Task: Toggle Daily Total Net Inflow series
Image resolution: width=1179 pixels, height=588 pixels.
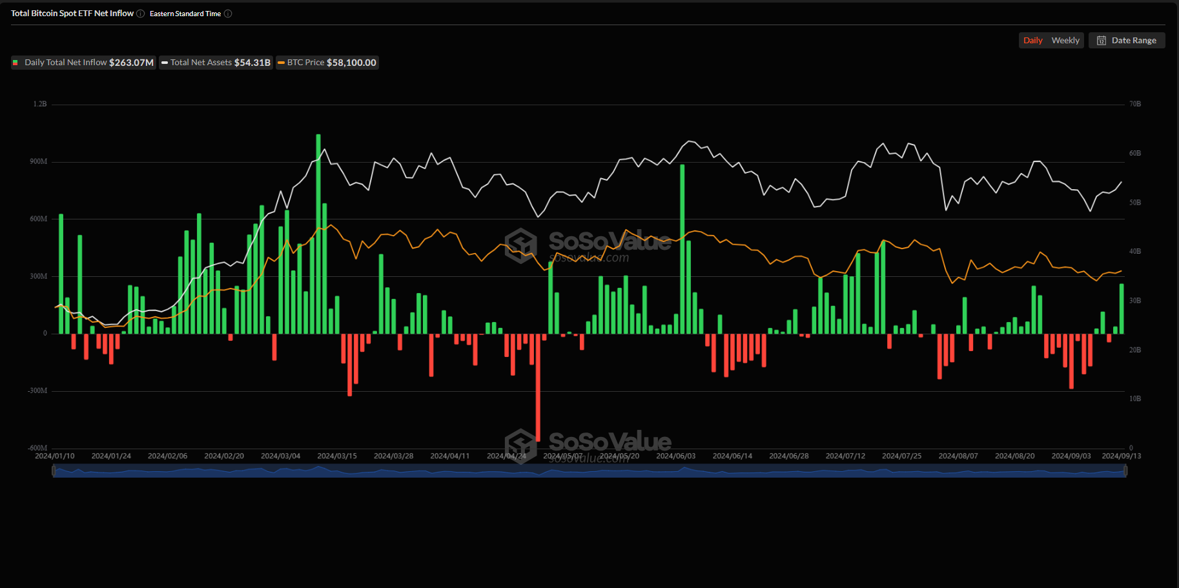Action: [x=84, y=63]
